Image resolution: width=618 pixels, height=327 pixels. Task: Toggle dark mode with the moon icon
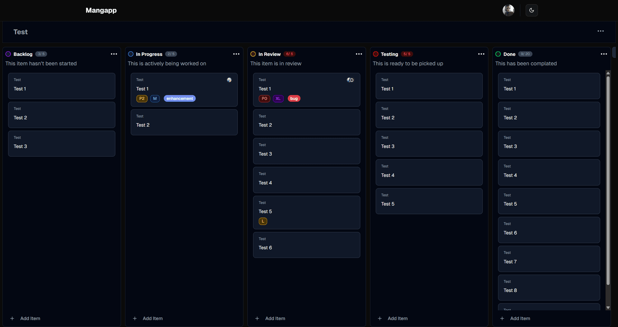point(531,10)
